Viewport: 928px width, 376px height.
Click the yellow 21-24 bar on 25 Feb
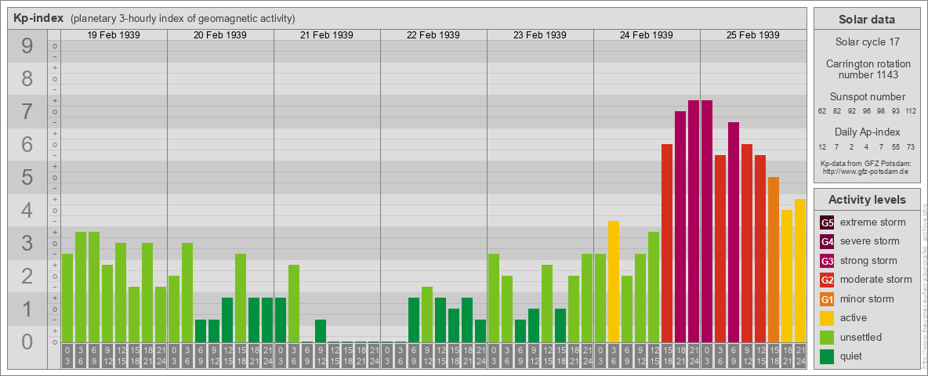coord(800,271)
